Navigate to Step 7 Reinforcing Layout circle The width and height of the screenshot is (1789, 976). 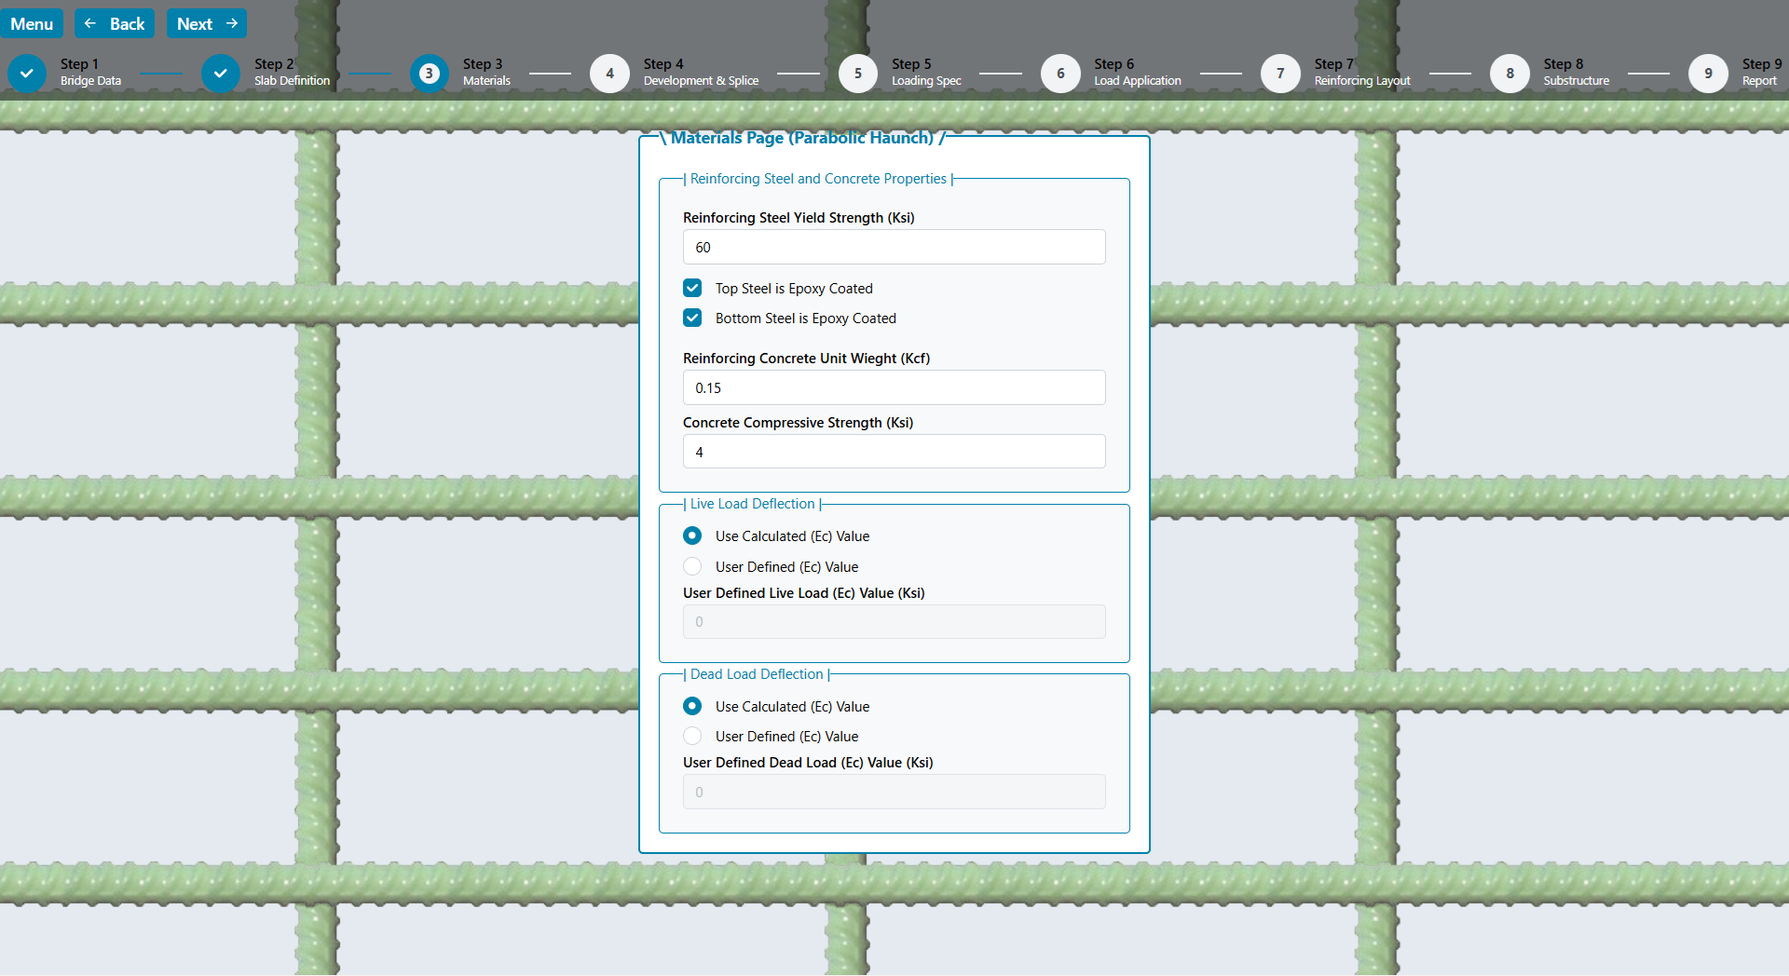point(1280,74)
